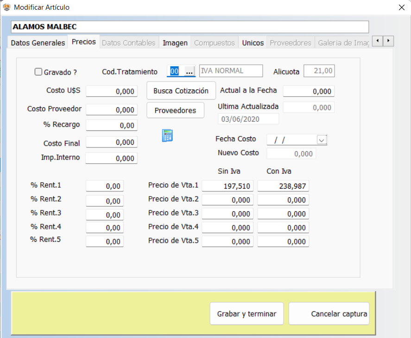Expand the Fecha Costo date dropdown
The image size is (411, 338).
pos(322,140)
